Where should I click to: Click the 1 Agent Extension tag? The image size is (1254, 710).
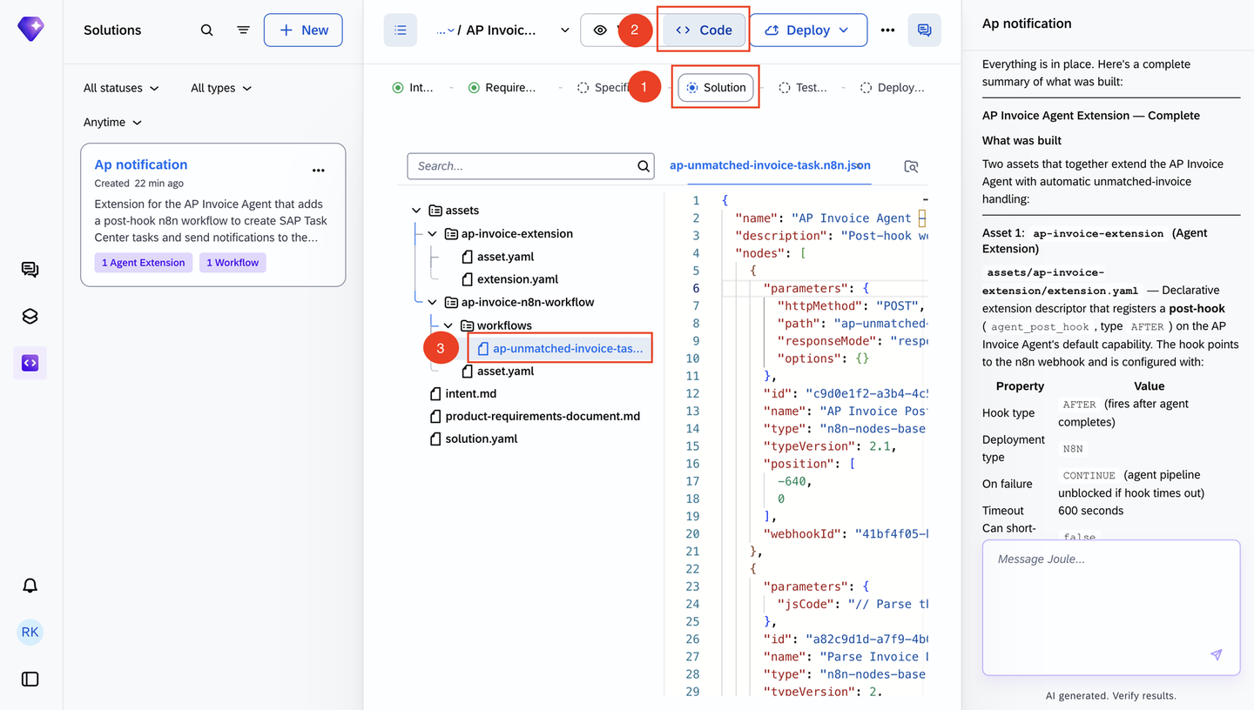144,263
